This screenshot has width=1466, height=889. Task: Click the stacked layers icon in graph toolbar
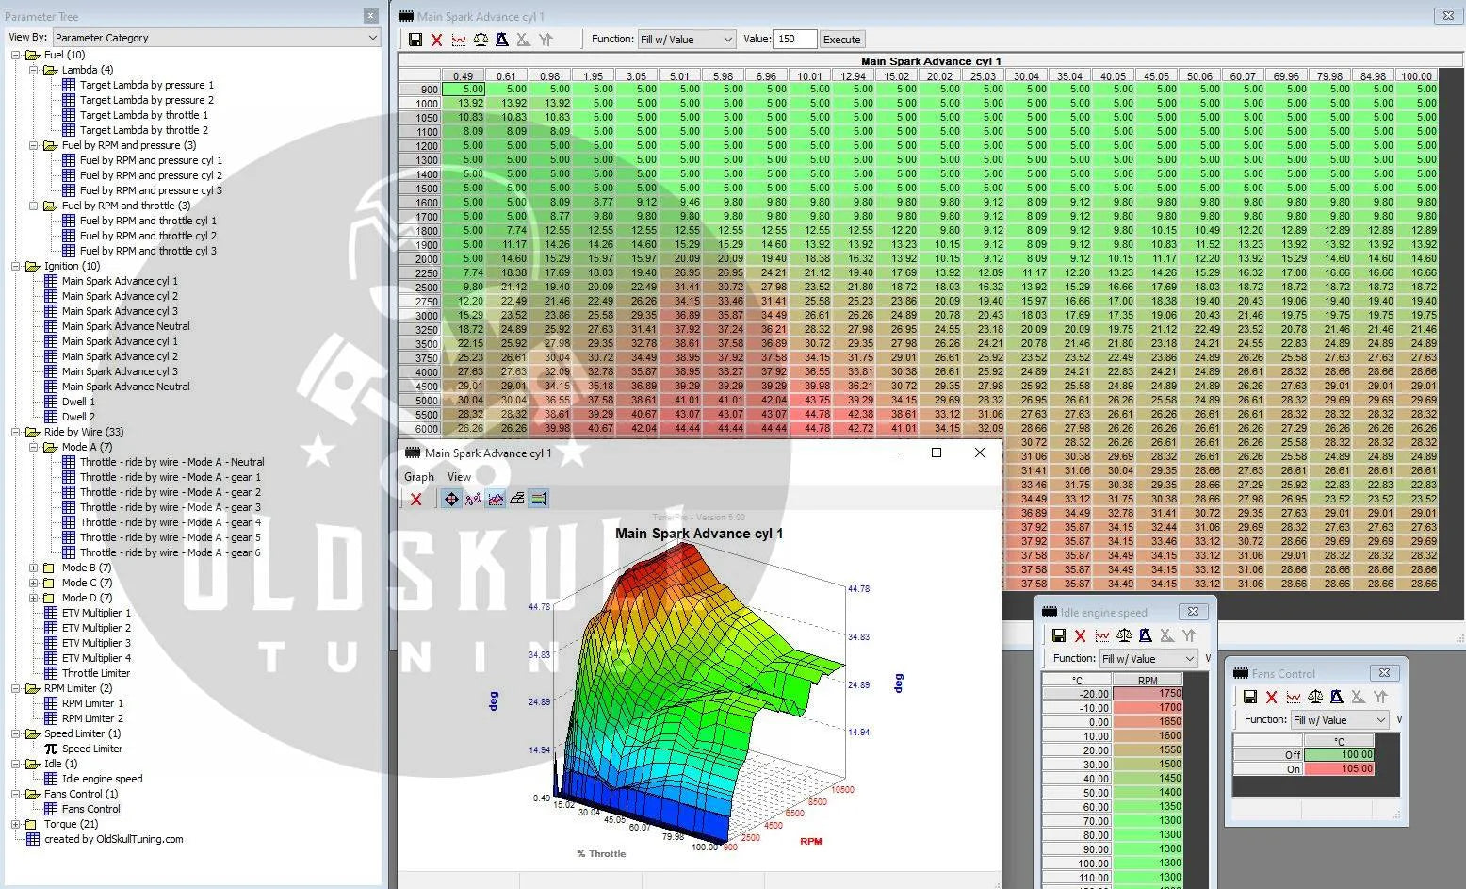tap(517, 500)
